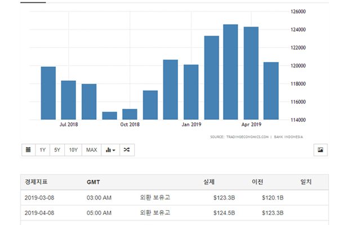Click 외환 보유고 in 2019-04-08 row

click(155, 214)
